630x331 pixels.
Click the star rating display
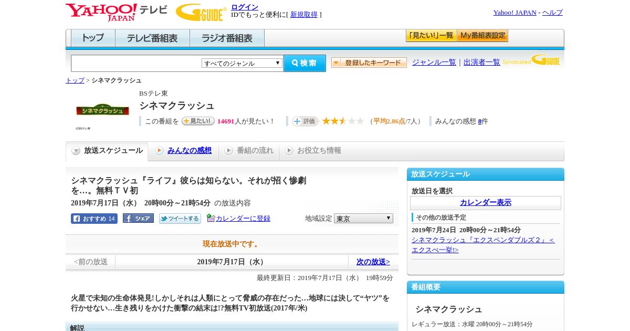coord(343,121)
